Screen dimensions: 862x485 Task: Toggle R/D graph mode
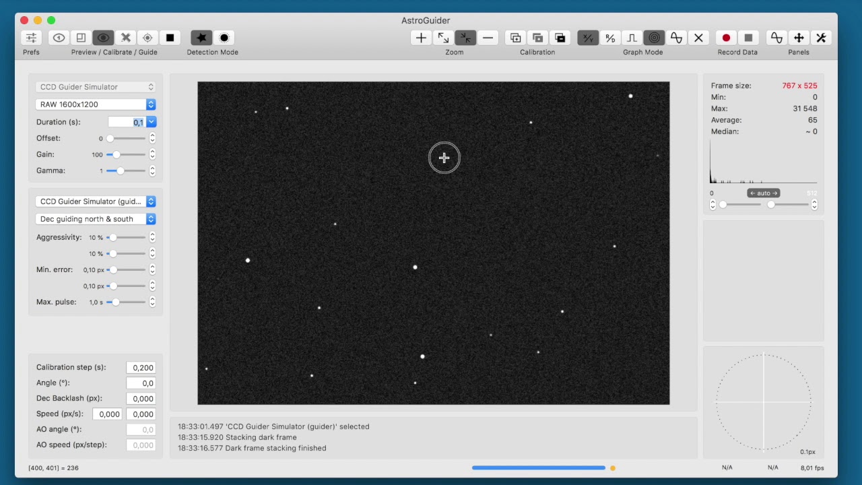[x=610, y=38]
